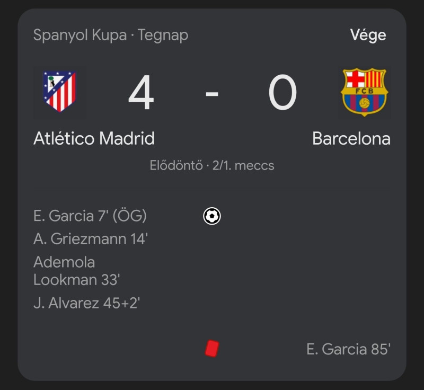Select E. Garcia 7' own goal entry

pos(90,216)
